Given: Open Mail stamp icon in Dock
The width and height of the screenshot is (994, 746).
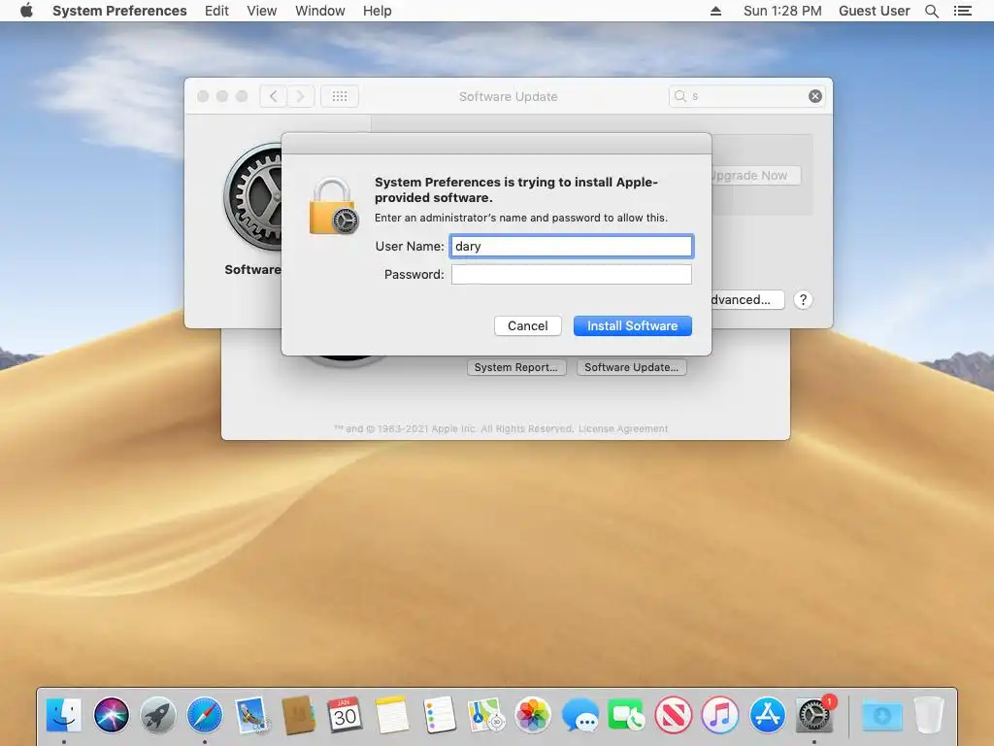Looking at the screenshot, I should coord(251,715).
